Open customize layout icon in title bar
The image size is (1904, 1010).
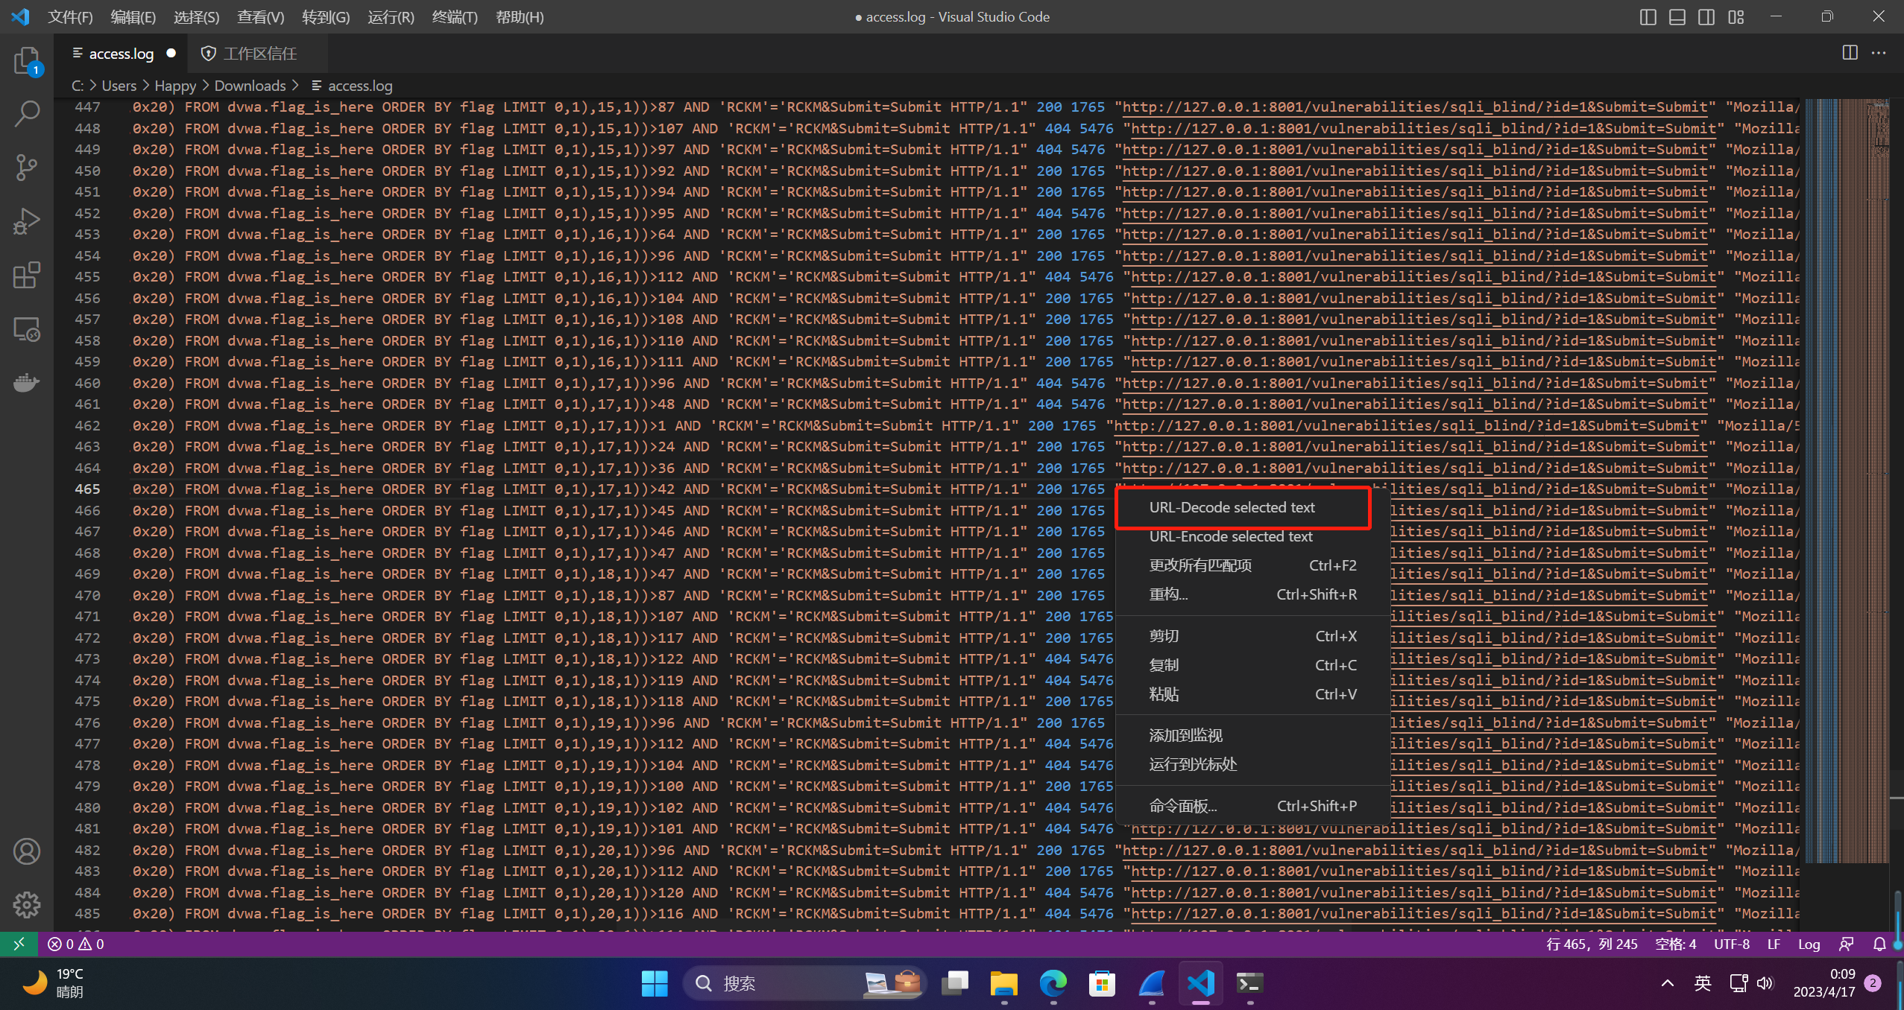click(x=1736, y=17)
